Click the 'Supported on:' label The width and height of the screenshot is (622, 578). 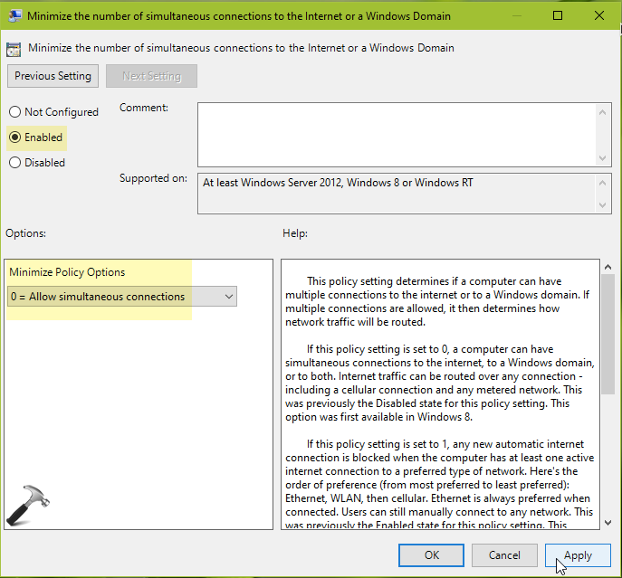click(153, 178)
